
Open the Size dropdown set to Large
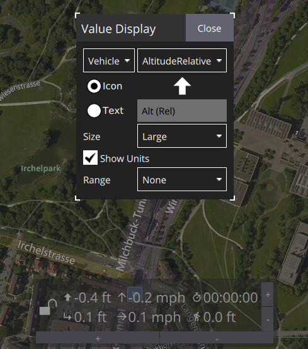[182, 136]
